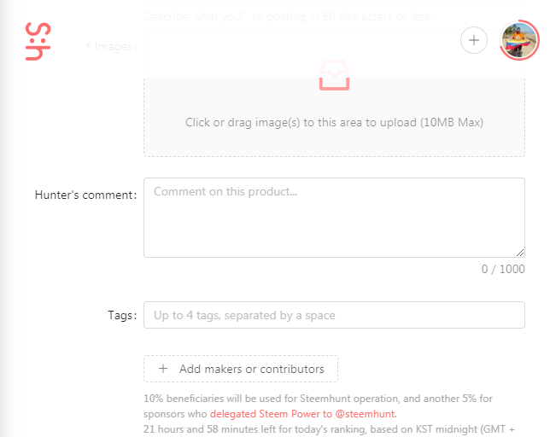Click the Steemhunt logo
The image size is (550, 437).
(x=38, y=41)
